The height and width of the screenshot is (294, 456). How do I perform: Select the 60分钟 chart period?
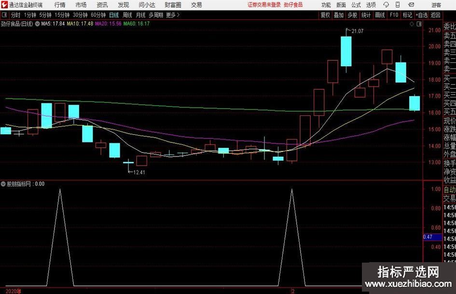pyautogui.click(x=98, y=15)
